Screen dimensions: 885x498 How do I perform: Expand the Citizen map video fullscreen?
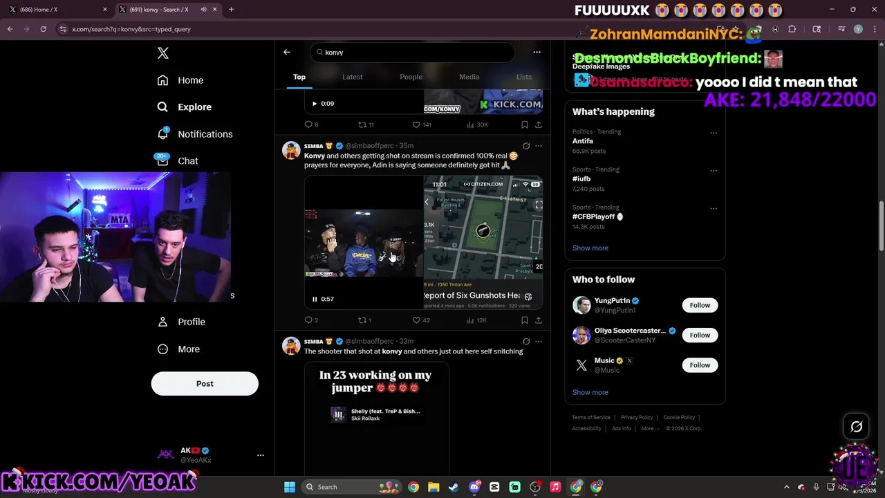pos(538,205)
